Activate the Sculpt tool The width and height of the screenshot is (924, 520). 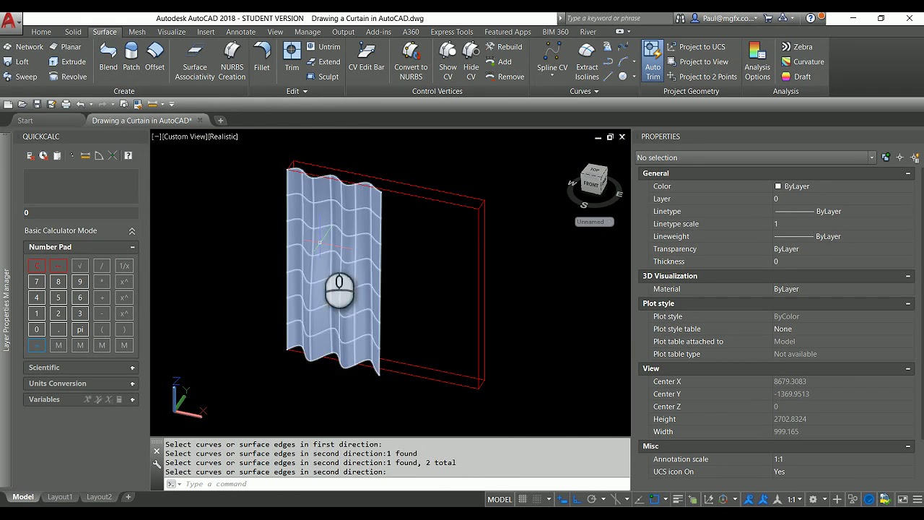click(322, 77)
